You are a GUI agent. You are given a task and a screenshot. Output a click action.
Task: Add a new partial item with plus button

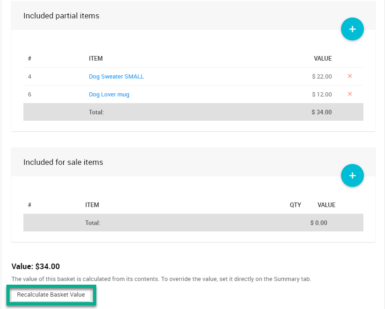(x=352, y=29)
